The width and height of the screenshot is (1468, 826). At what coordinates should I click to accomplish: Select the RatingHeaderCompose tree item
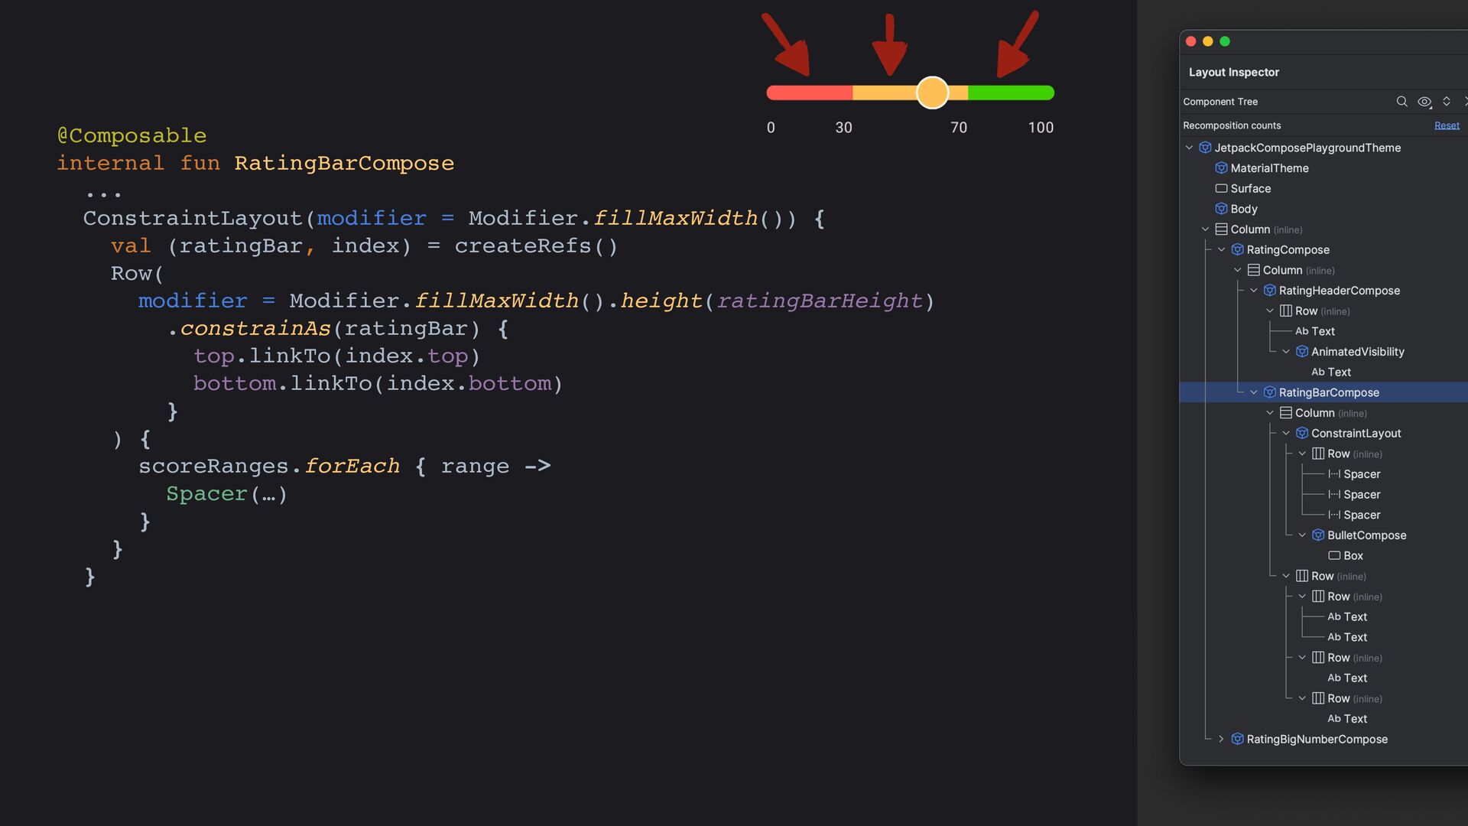point(1339,291)
